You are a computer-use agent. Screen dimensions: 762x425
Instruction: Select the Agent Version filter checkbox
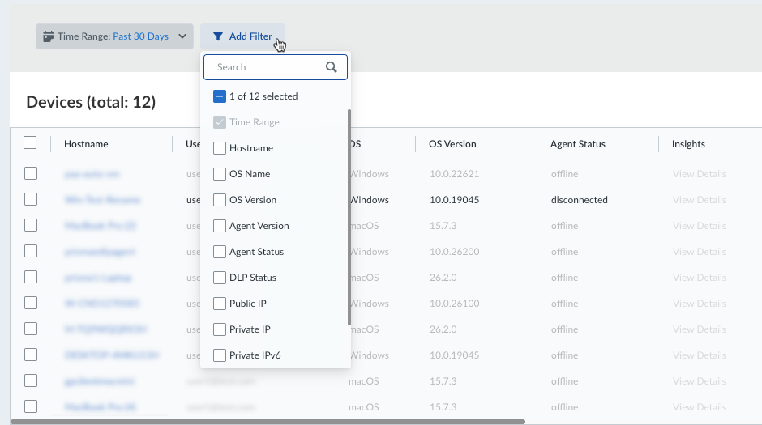click(x=220, y=226)
